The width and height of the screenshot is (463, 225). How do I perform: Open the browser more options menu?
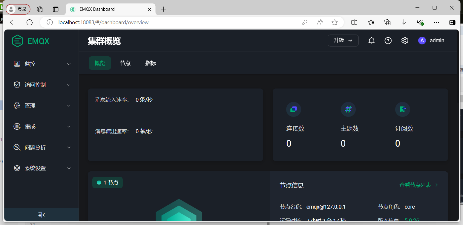(x=436, y=22)
